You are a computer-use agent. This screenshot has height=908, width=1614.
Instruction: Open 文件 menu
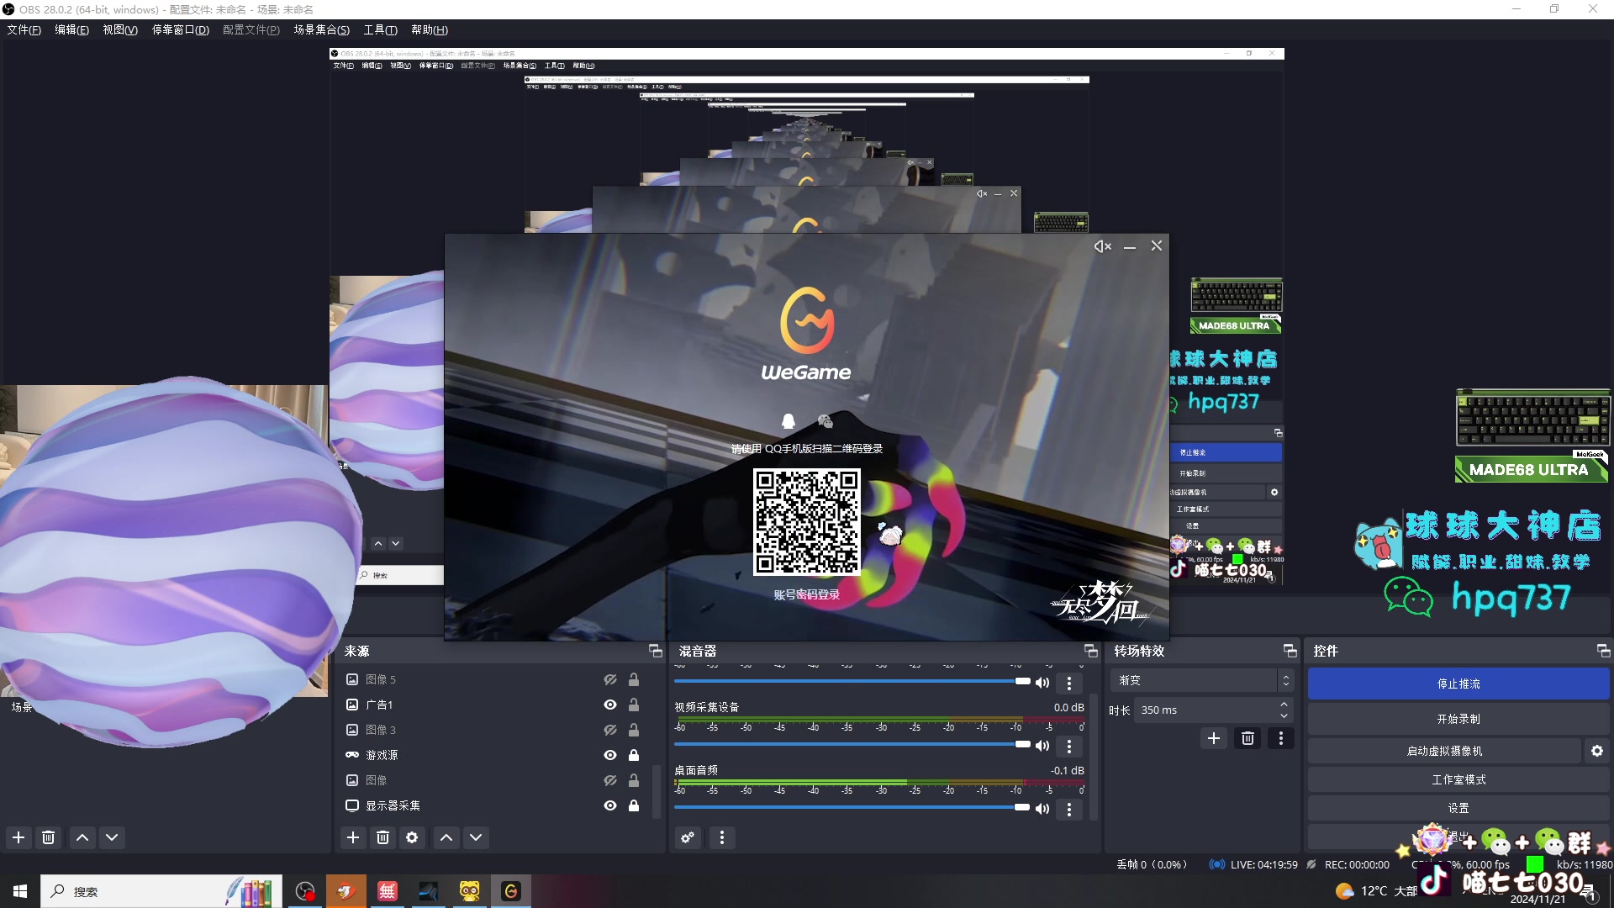pos(24,29)
